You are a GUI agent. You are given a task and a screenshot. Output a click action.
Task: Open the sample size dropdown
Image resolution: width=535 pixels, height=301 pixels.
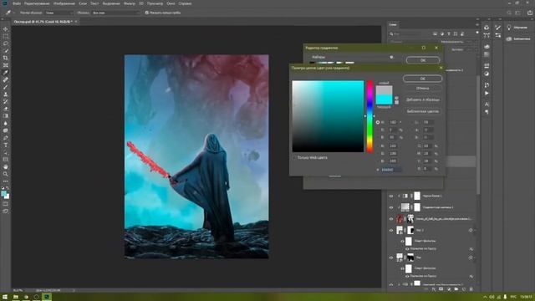(x=59, y=13)
